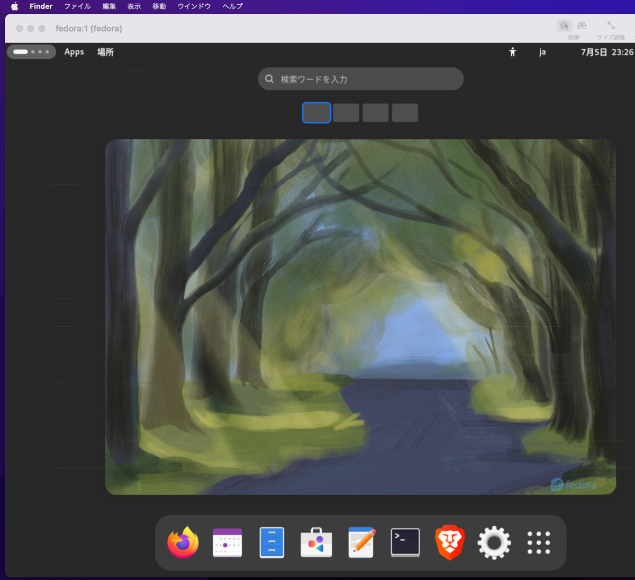Open the ヘルプ menu
The image size is (635, 580).
[x=233, y=6]
